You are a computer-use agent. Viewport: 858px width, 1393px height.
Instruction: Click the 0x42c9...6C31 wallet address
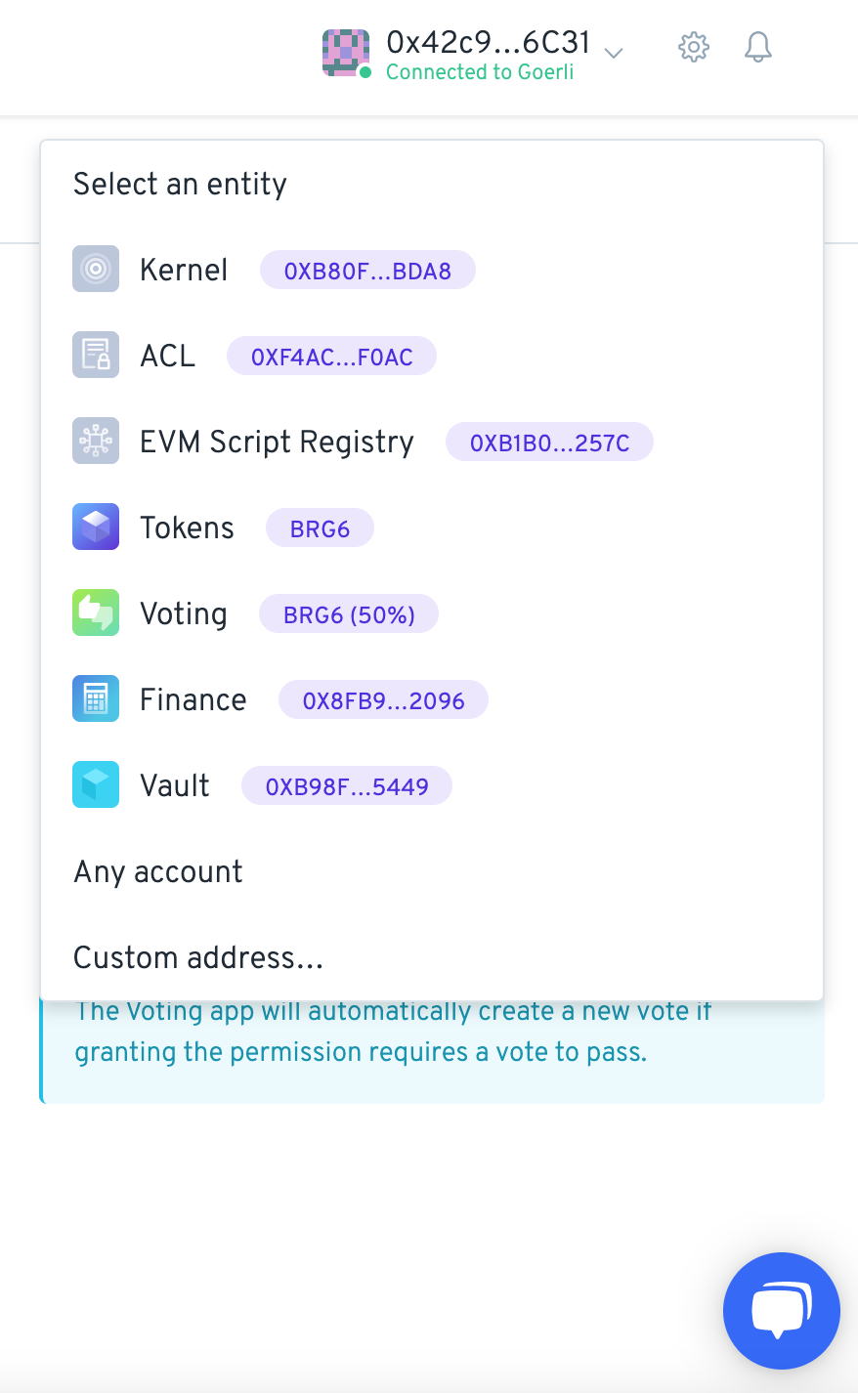tap(489, 42)
